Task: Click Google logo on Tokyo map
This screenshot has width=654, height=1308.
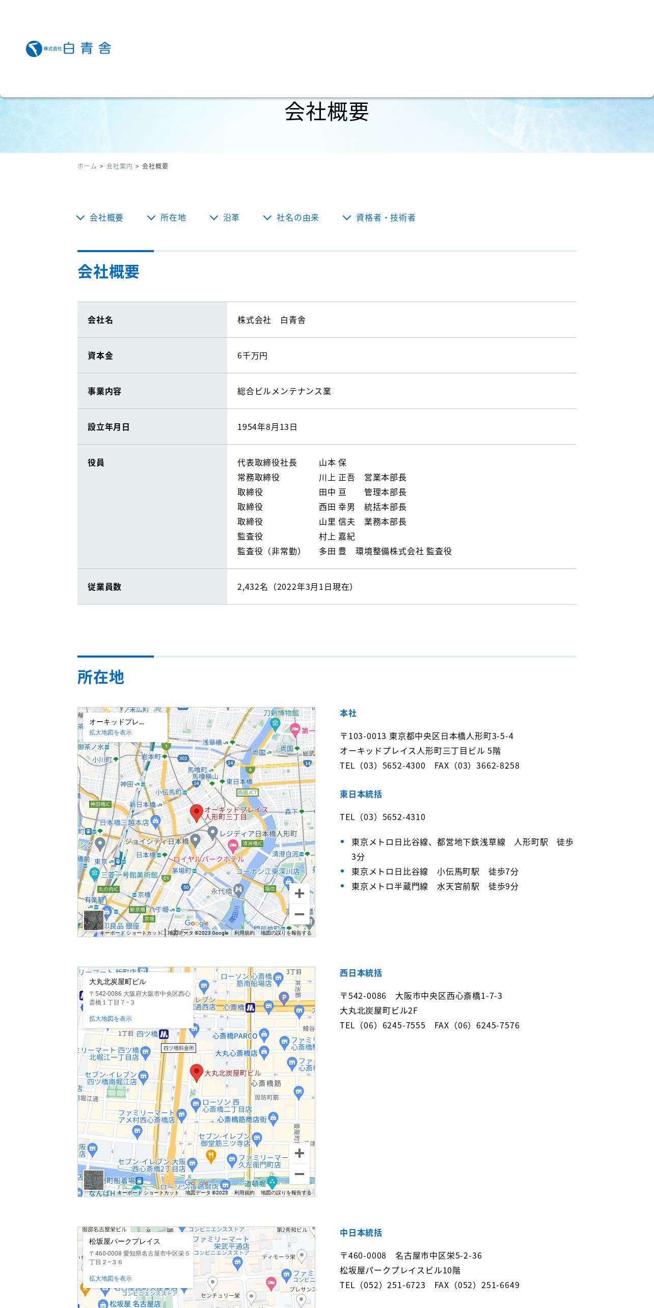Action: pyautogui.click(x=197, y=923)
